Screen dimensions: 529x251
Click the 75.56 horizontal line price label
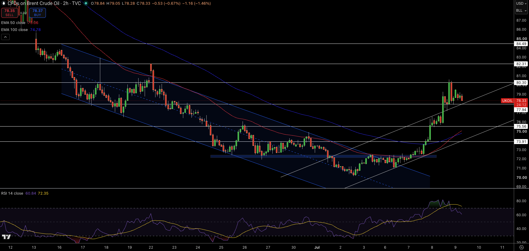[x=521, y=127]
